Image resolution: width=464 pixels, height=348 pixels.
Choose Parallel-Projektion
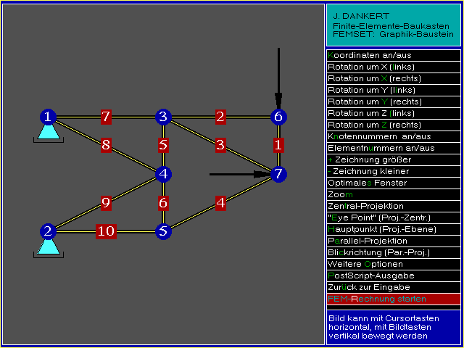393,241
